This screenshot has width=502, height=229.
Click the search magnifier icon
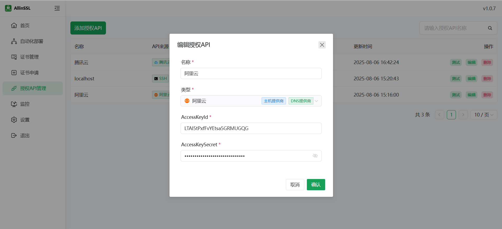[490, 28]
